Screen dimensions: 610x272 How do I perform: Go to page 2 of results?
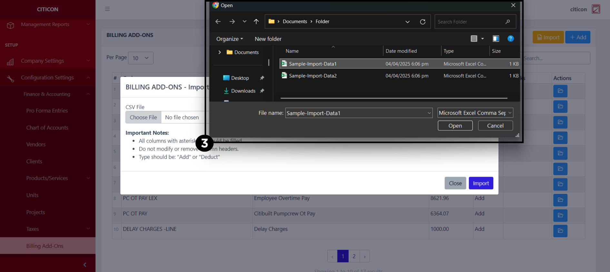coord(354,256)
